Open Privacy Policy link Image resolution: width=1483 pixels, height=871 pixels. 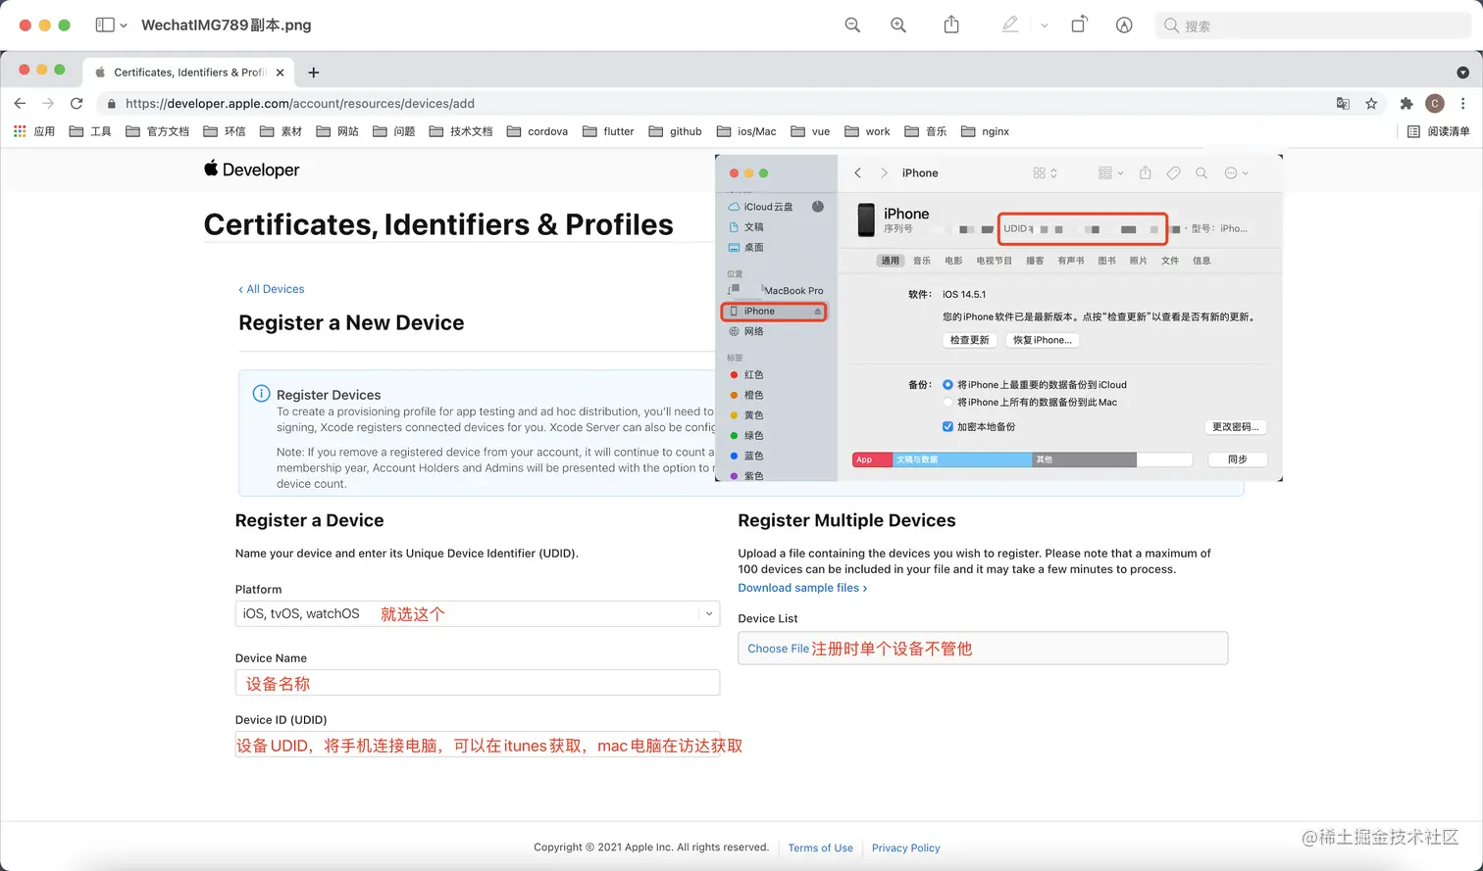tap(906, 848)
